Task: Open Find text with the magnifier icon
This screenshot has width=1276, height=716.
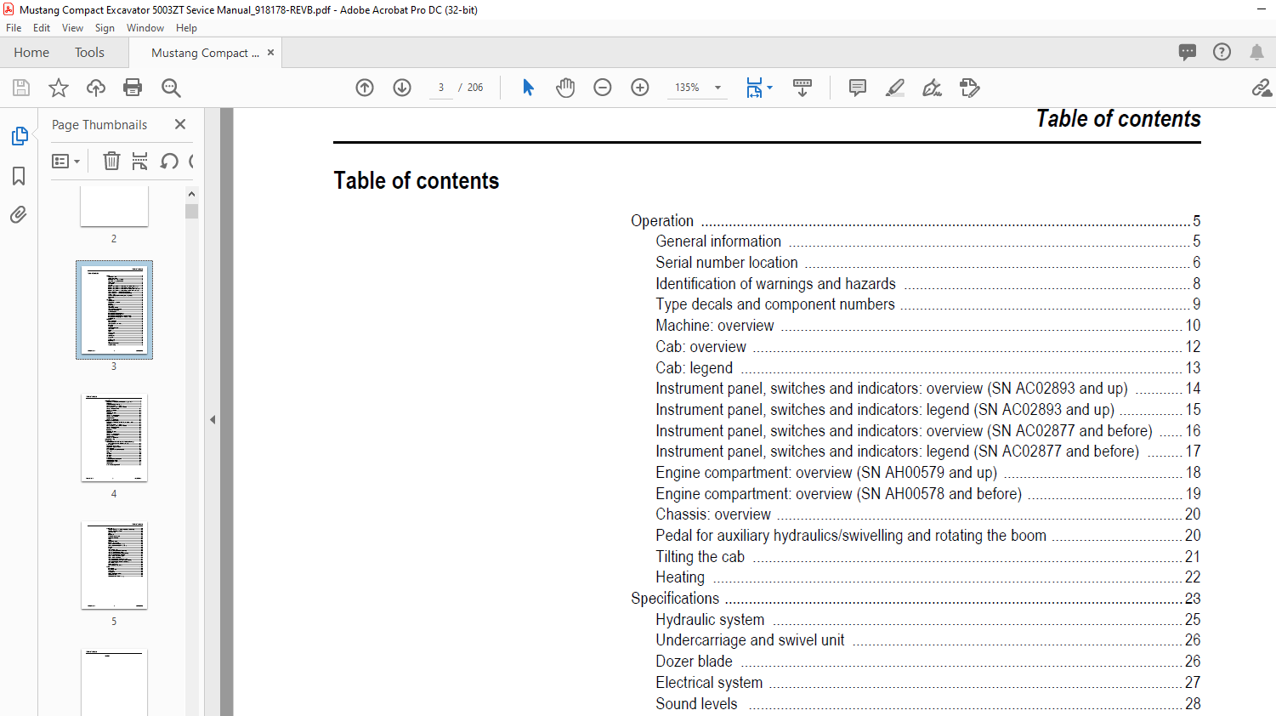Action: [171, 88]
